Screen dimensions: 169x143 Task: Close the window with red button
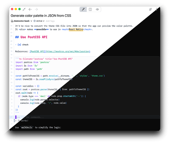coord(12,9)
